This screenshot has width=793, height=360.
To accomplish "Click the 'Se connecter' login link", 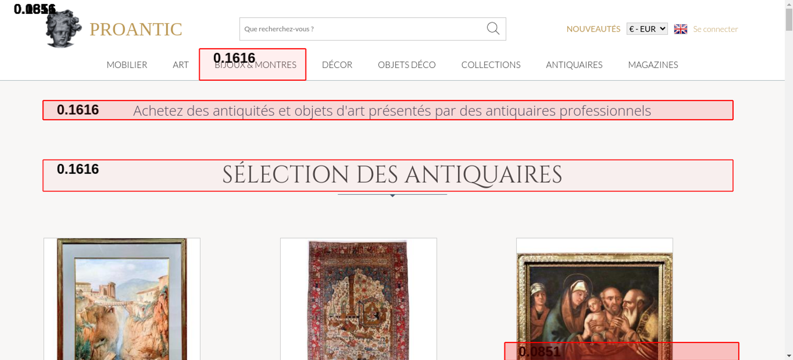I will point(715,29).
